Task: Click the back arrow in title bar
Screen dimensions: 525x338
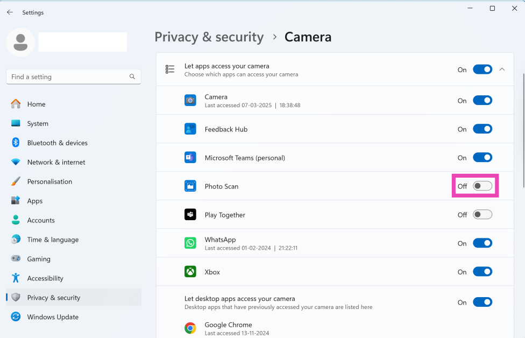Action: tap(10, 12)
